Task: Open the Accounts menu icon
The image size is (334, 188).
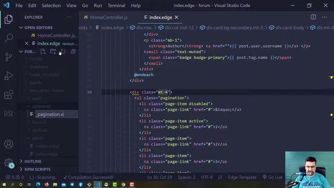Action: 8,144
